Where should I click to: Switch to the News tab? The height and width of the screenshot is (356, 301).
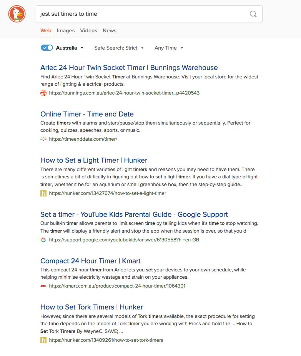click(x=110, y=30)
